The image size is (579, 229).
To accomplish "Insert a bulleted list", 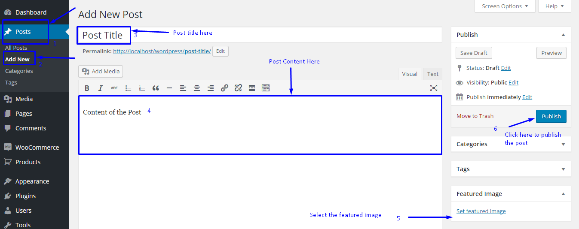I will 128,88.
